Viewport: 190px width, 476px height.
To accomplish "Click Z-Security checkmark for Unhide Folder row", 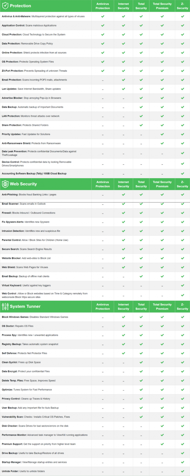I will pyautogui.click(x=183, y=471).
